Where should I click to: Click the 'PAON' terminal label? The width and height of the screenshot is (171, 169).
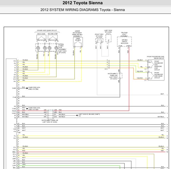pyautogui.click(x=14, y=111)
